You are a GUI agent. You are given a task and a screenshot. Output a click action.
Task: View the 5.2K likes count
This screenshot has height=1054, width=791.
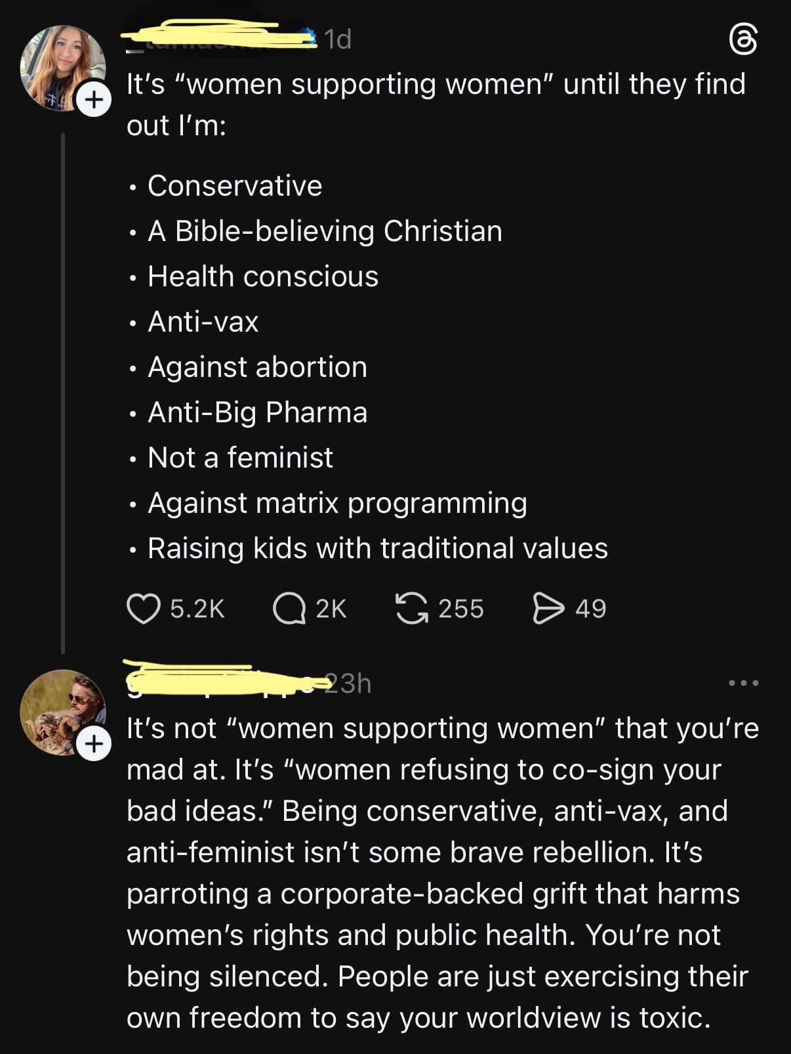click(x=197, y=609)
